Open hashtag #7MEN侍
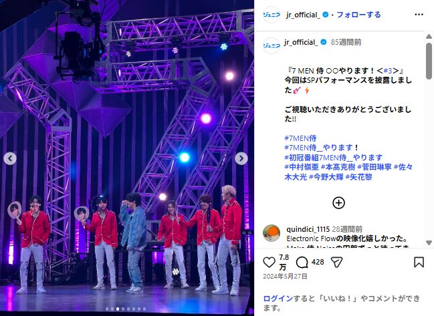The image size is (434, 316). (x=300, y=138)
